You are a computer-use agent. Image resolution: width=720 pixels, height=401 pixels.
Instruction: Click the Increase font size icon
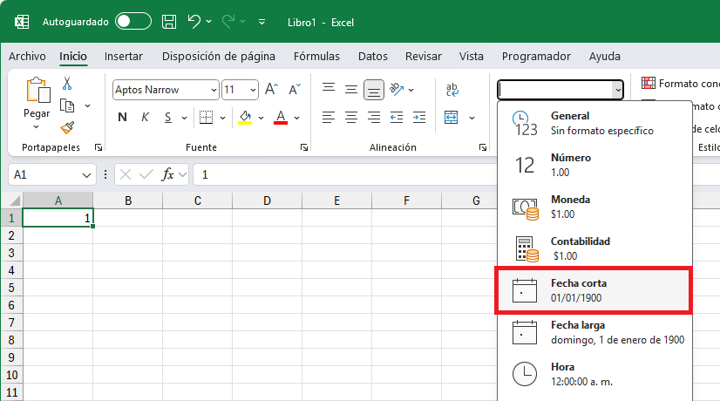pyautogui.click(x=271, y=89)
